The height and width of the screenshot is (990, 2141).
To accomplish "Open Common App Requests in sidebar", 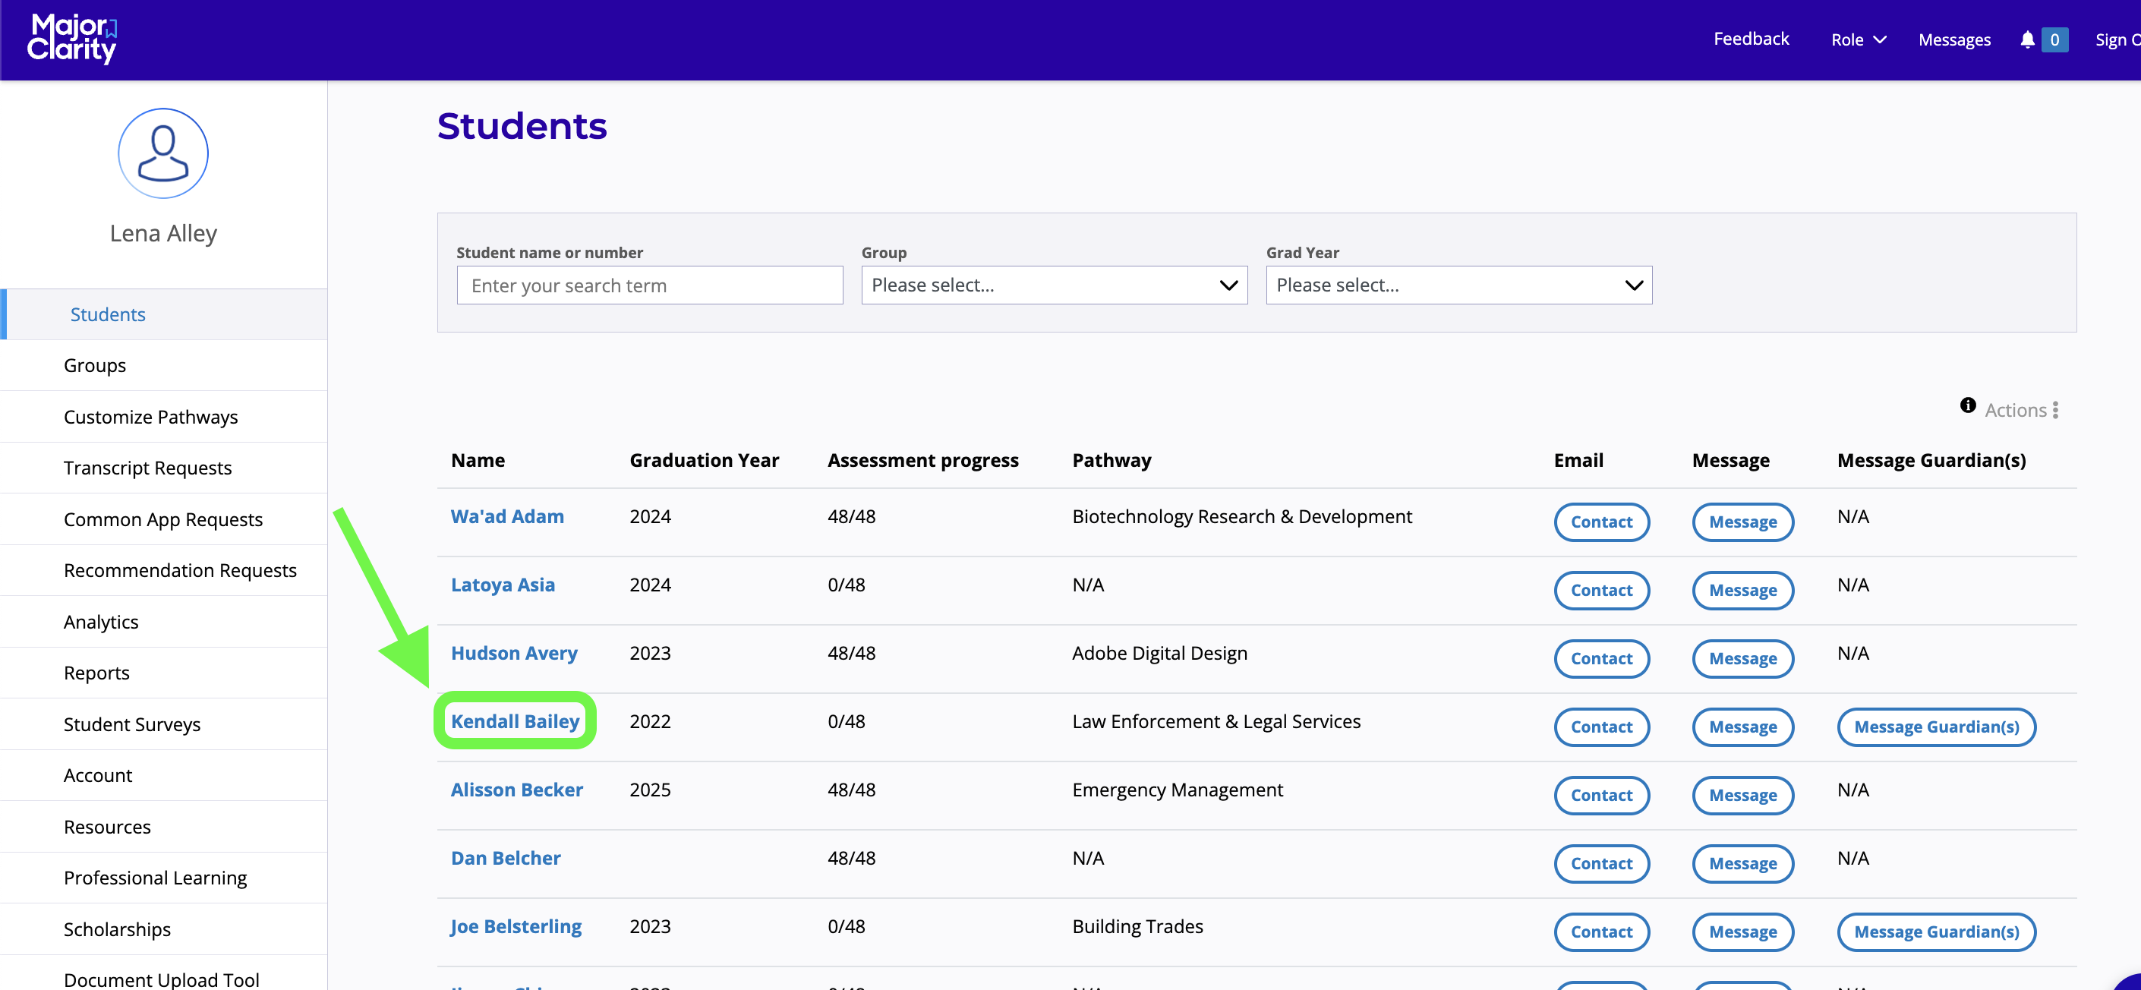I will pos(164,519).
